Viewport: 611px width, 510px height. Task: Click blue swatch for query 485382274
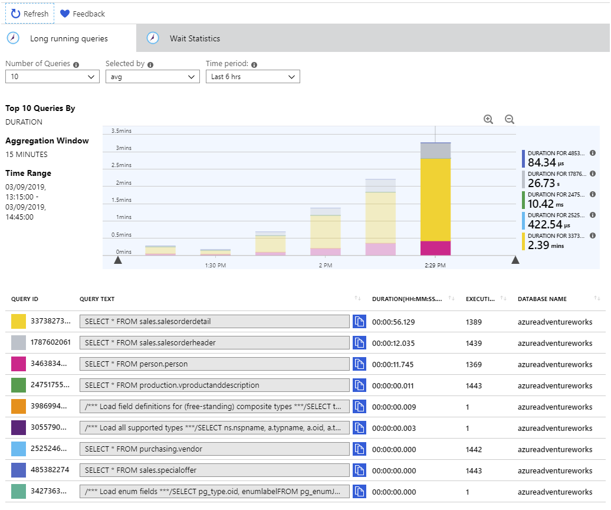pos(18,470)
